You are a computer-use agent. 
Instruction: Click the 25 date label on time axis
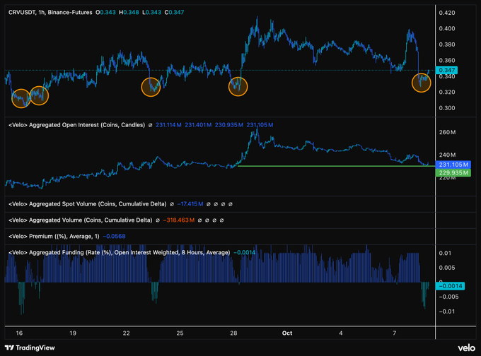point(180,333)
